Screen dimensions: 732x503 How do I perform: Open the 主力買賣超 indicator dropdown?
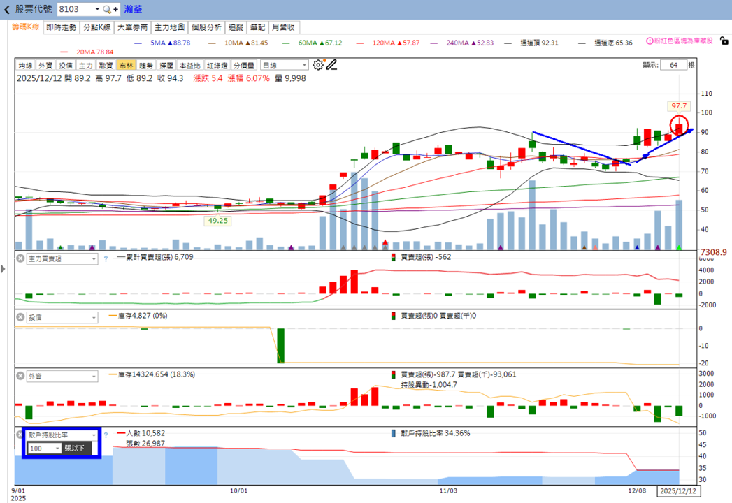pyautogui.click(x=62, y=258)
